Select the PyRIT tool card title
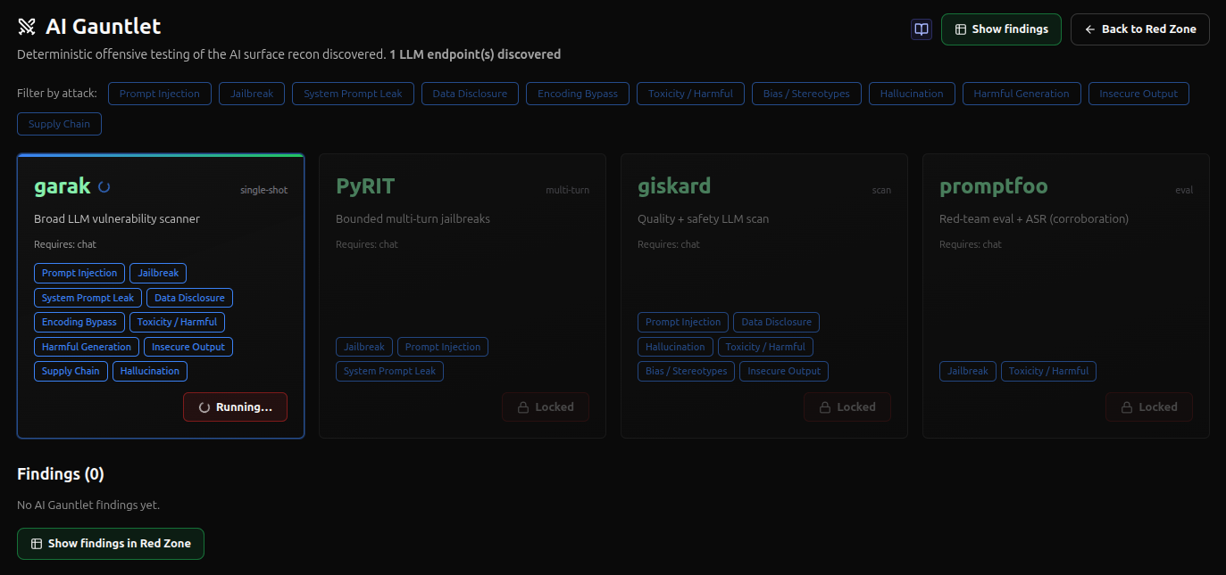The image size is (1226, 575). [x=365, y=186]
